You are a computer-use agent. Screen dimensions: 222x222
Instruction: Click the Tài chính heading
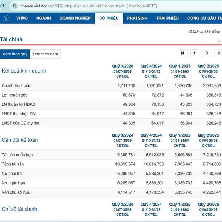click(11, 39)
